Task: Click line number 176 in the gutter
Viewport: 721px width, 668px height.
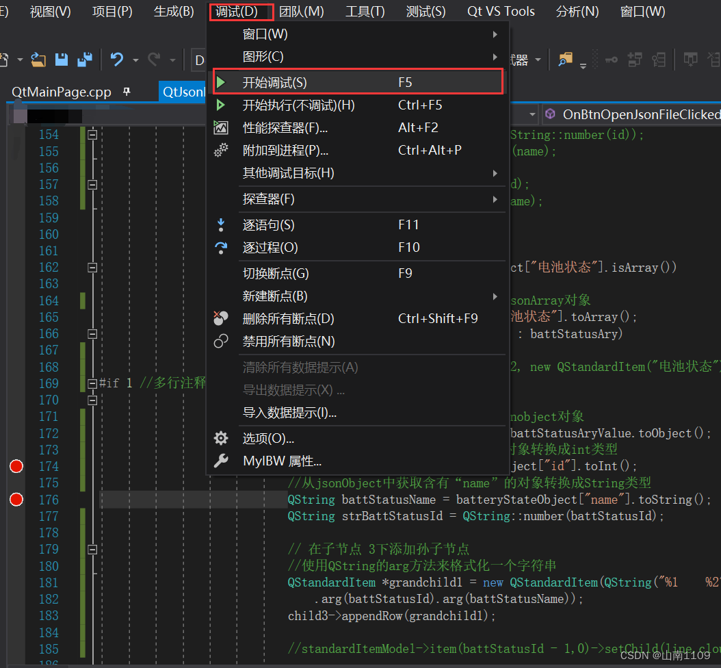Action: click(x=49, y=500)
